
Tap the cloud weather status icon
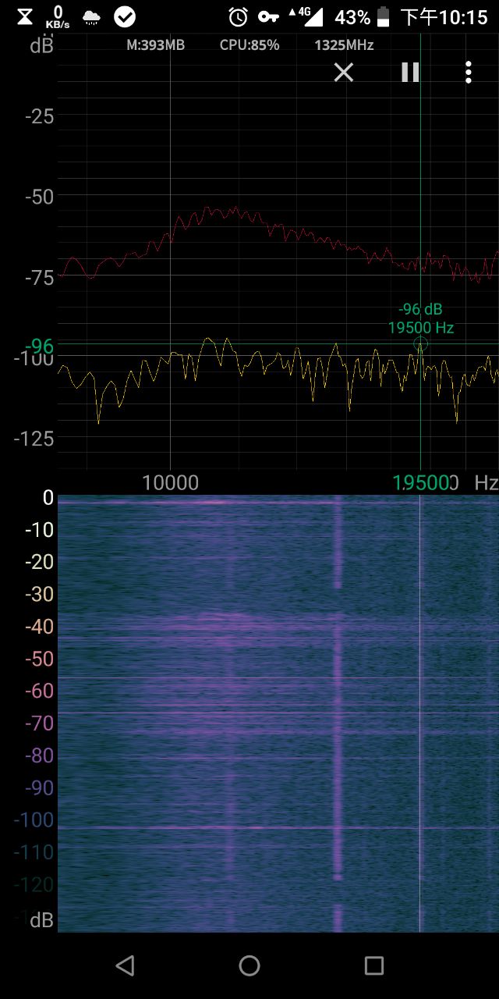click(91, 17)
